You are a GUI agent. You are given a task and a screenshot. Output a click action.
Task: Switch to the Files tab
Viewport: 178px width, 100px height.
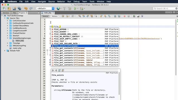pos(14,13)
